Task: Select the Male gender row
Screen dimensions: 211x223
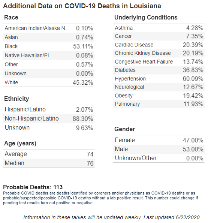Action: [159, 149]
